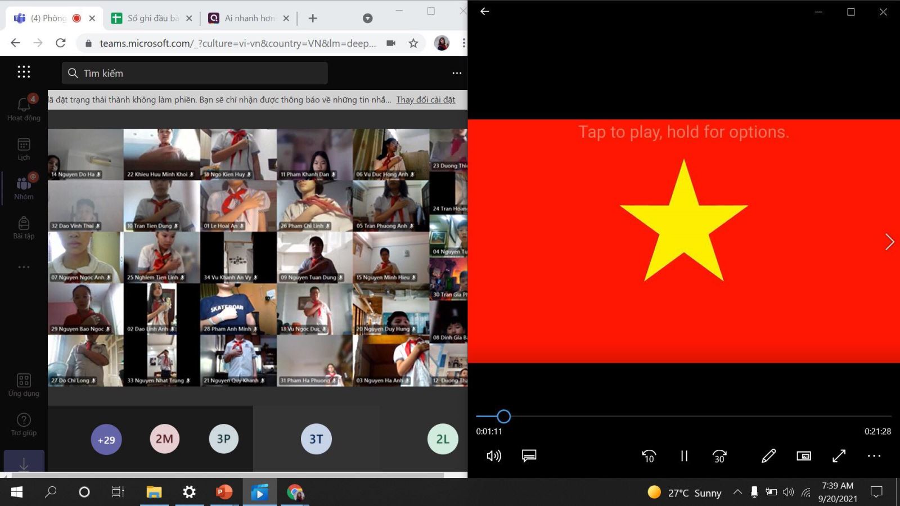Open more options menu in video player
The width and height of the screenshot is (900, 506).
click(x=874, y=456)
